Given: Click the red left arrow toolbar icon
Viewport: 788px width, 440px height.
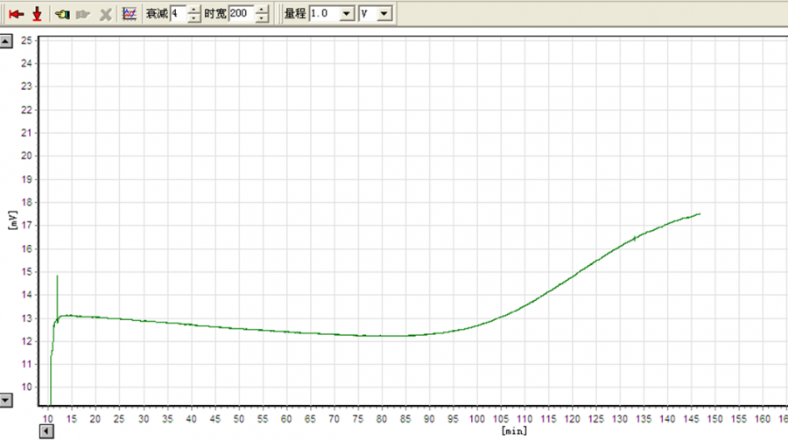Looking at the screenshot, I should pyautogui.click(x=16, y=14).
